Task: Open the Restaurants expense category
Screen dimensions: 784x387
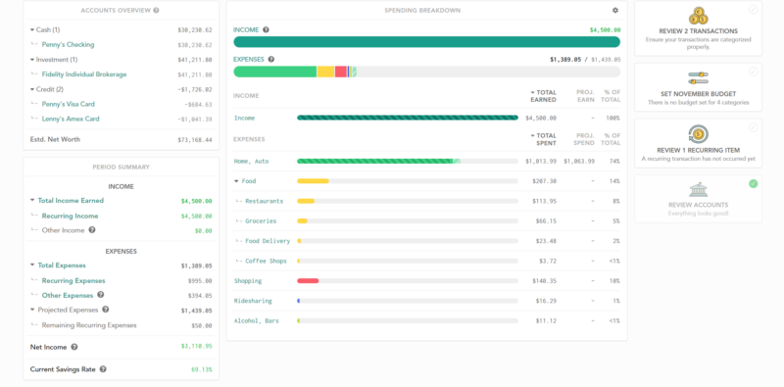Action: (x=264, y=201)
